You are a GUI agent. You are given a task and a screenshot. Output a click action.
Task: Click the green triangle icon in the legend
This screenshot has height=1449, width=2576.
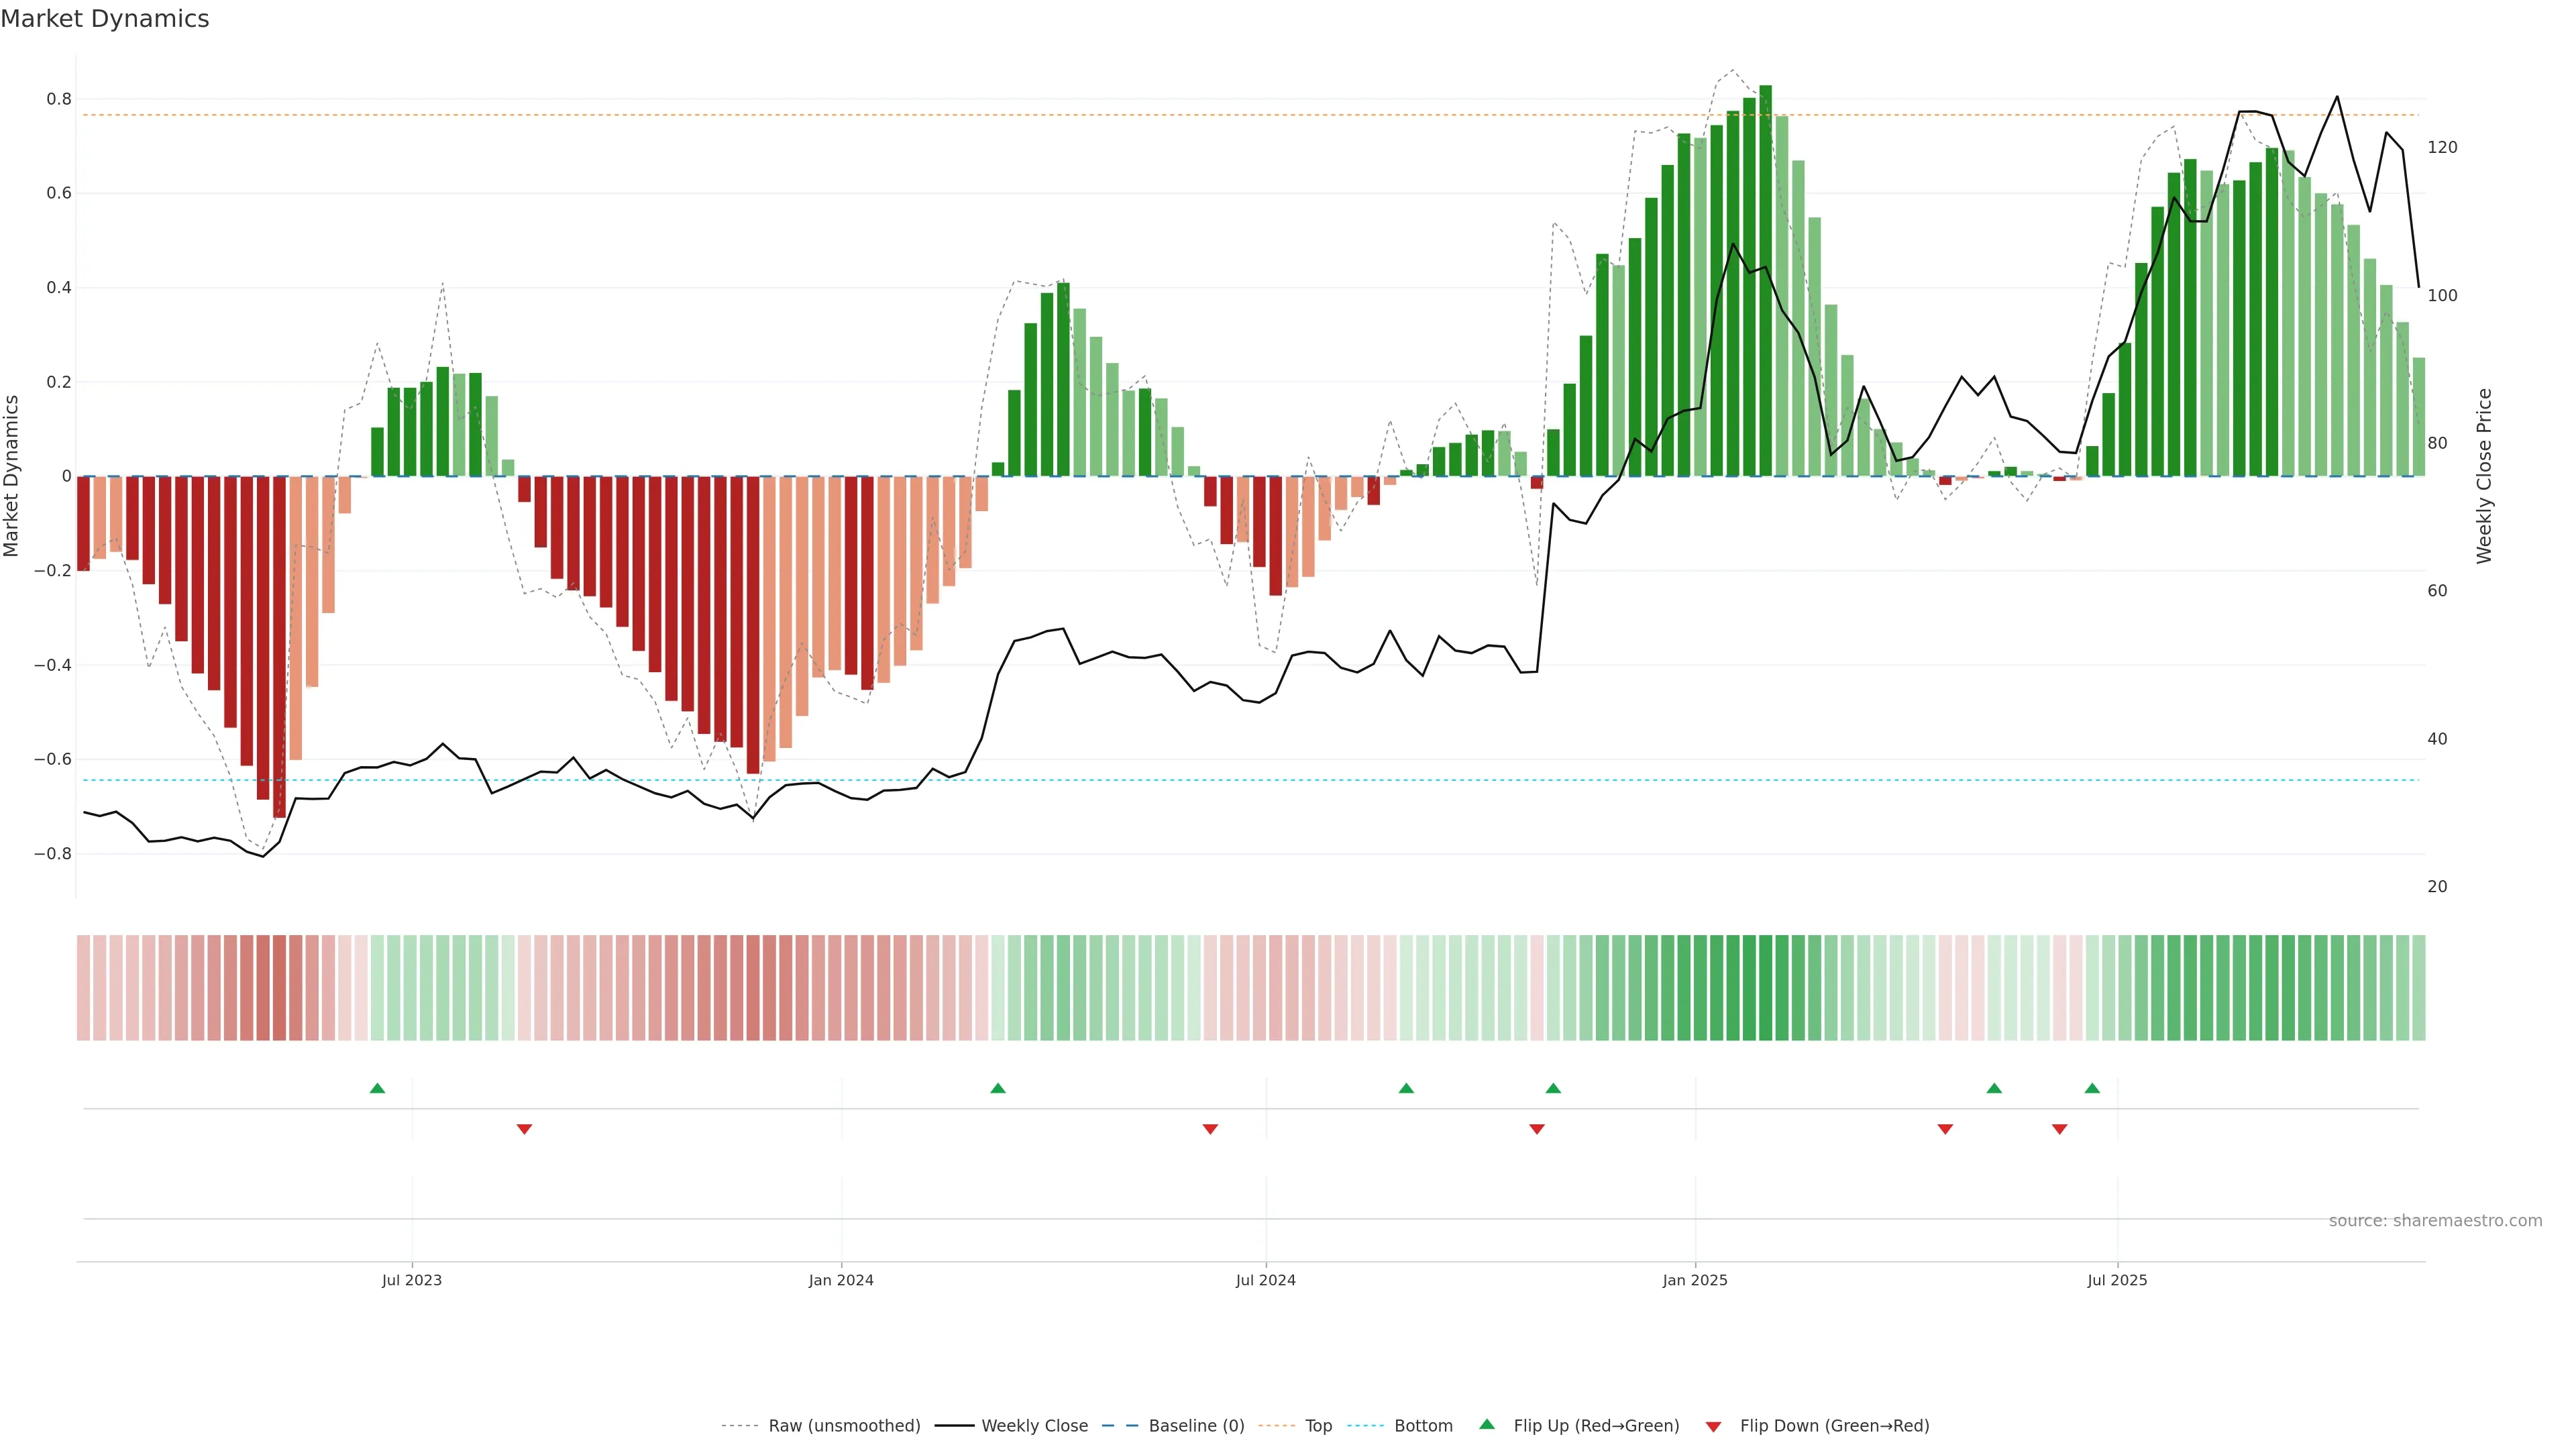(x=1487, y=1424)
